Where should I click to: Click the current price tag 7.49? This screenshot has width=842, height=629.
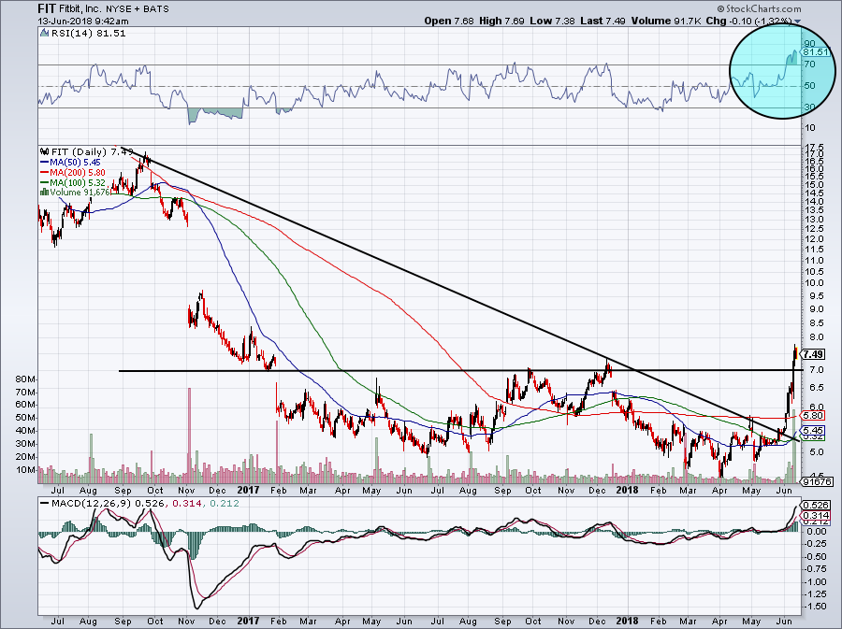(x=812, y=355)
